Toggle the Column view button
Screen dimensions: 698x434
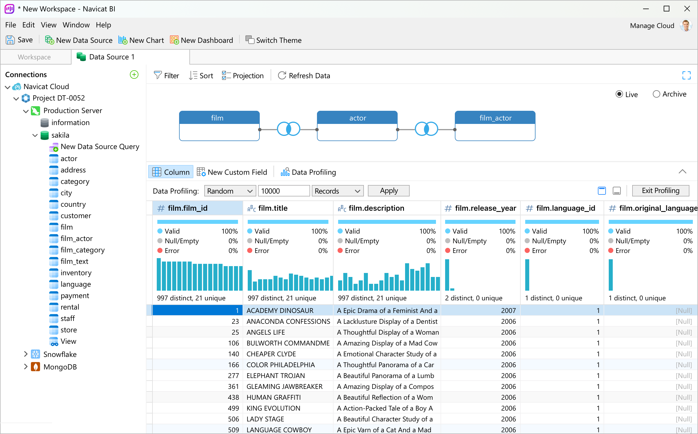171,172
